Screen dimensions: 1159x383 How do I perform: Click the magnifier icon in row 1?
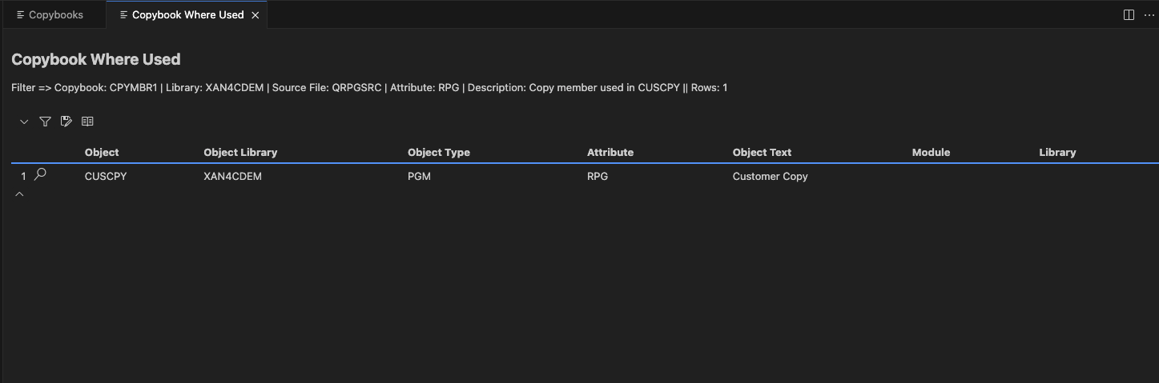tap(41, 174)
